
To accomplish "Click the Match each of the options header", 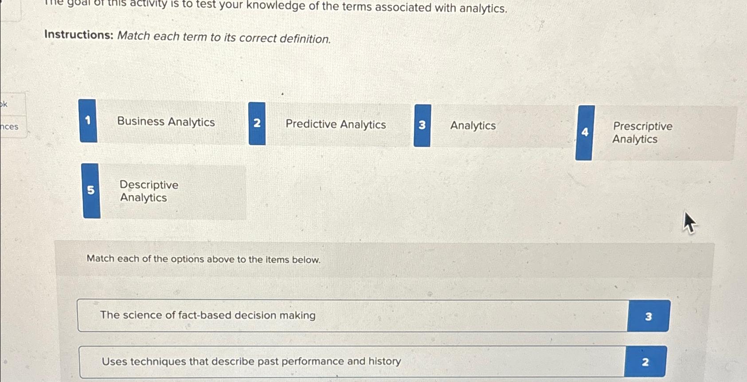I will pos(203,259).
